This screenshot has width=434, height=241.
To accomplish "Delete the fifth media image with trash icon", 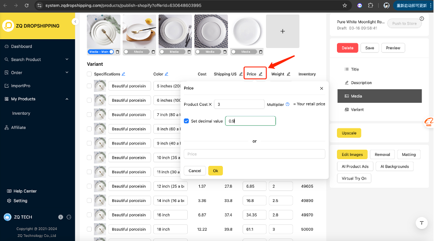I will pos(261,52).
